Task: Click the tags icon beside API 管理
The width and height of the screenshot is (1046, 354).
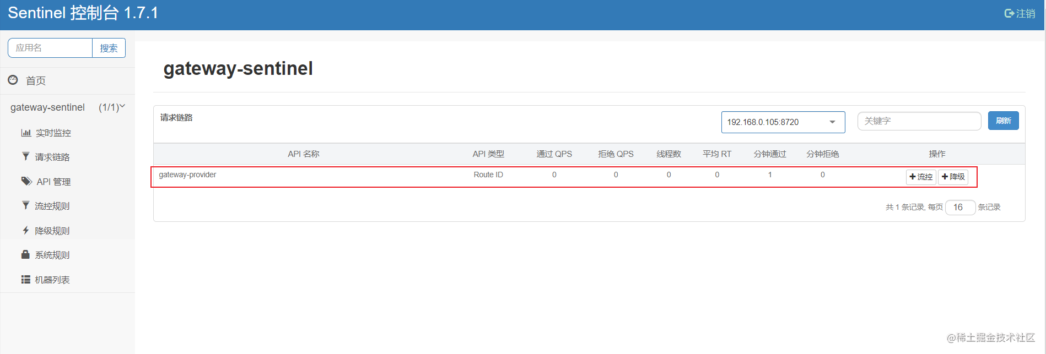Action: tap(26, 181)
